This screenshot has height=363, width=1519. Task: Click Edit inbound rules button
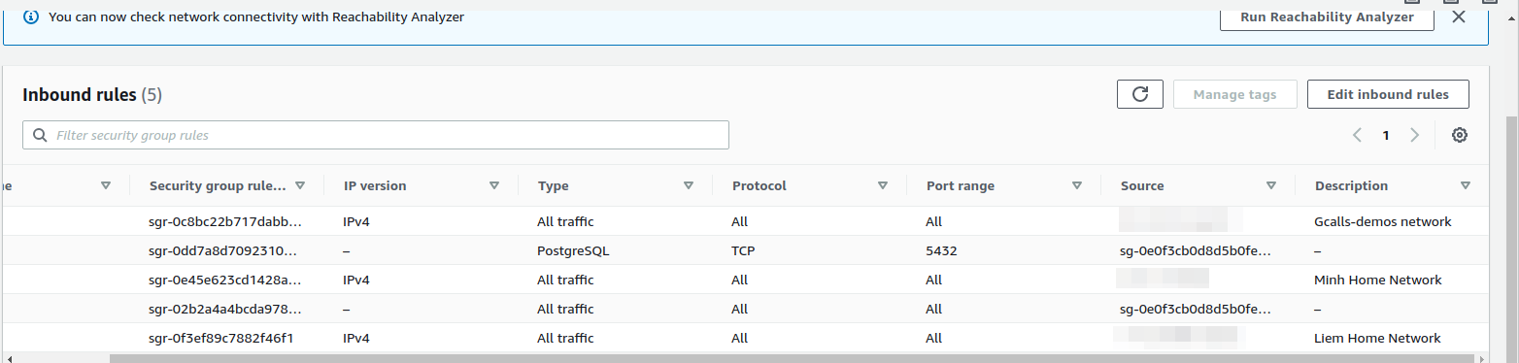(x=1388, y=94)
